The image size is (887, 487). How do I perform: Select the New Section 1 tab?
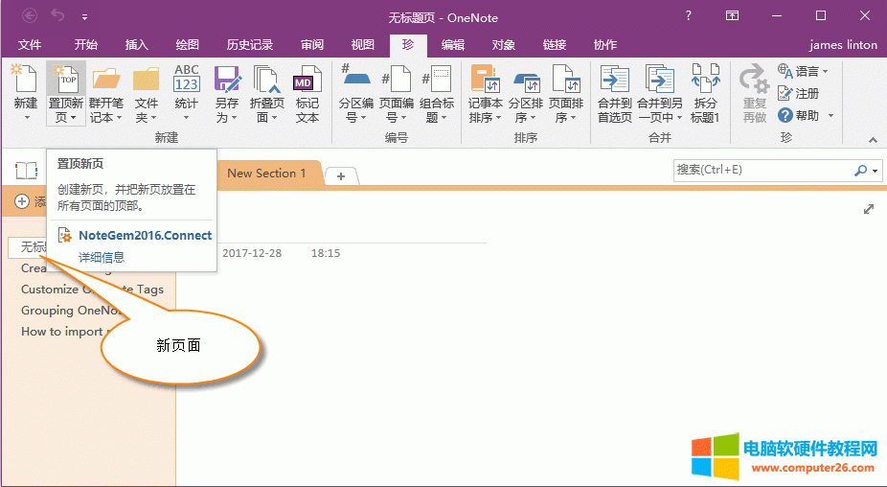[266, 174]
